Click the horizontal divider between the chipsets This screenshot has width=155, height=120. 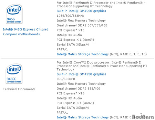point(77,59)
